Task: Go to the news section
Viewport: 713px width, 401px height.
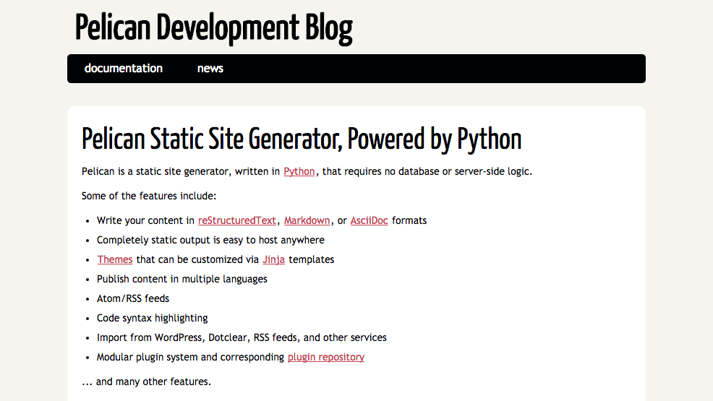Action: (x=210, y=69)
